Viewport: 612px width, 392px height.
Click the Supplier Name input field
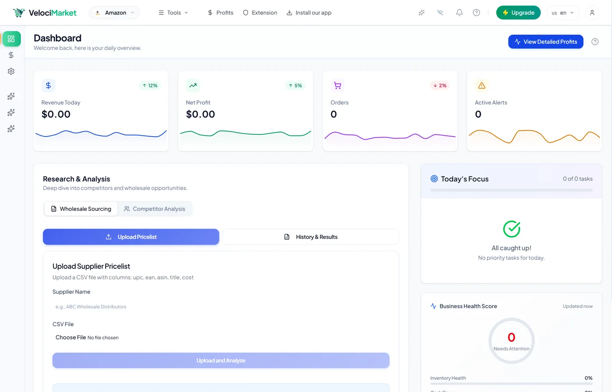tap(221, 307)
